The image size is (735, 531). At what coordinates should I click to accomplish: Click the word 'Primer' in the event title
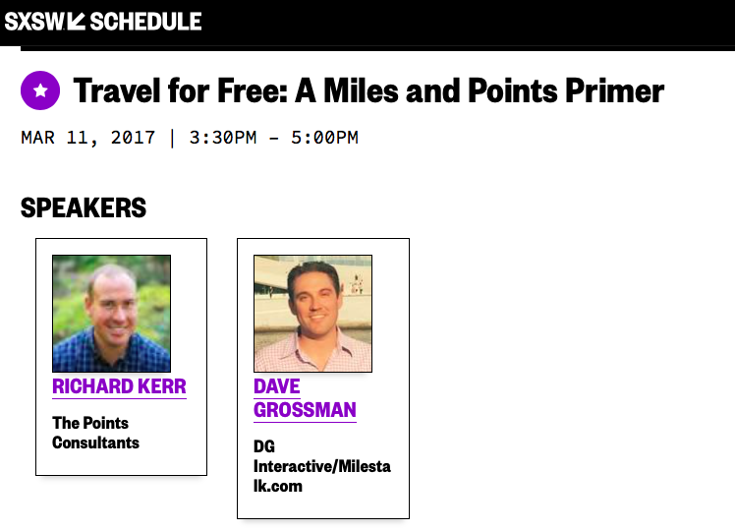tap(614, 90)
